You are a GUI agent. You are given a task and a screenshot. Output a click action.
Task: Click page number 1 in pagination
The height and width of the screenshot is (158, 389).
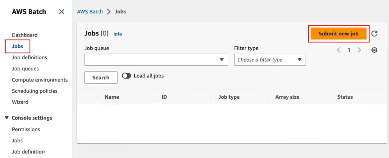point(349,50)
